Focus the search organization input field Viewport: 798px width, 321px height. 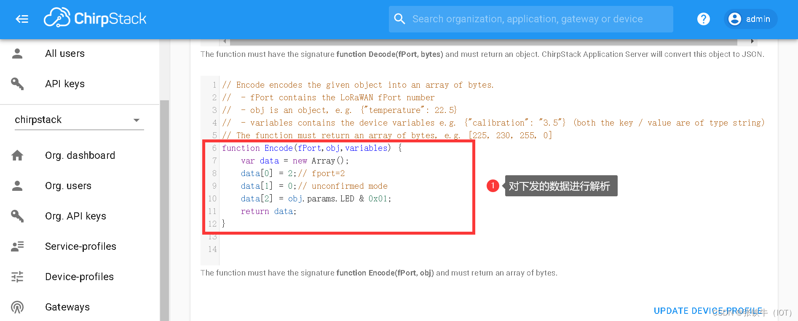tap(531, 19)
